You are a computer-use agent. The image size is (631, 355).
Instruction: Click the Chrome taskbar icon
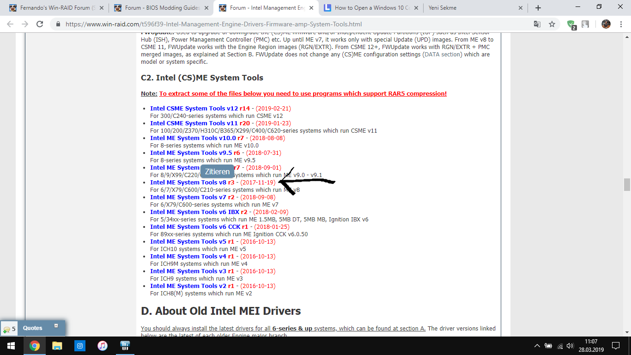[34, 346]
